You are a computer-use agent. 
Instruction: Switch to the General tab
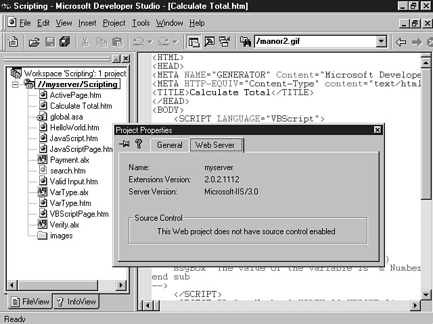169,145
